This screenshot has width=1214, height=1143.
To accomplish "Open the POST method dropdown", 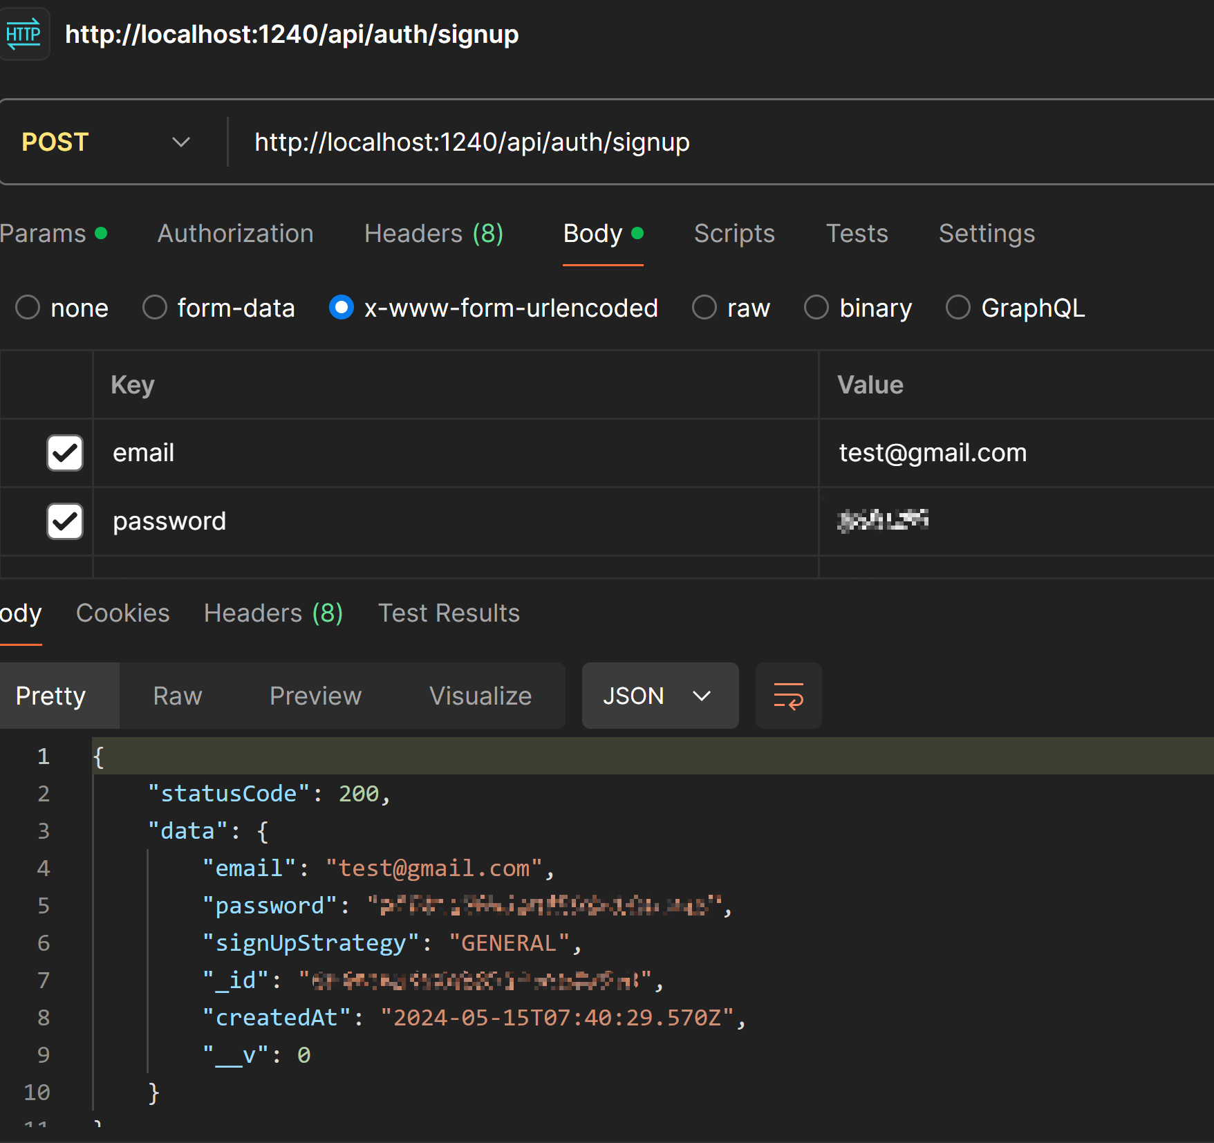I will (x=106, y=142).
